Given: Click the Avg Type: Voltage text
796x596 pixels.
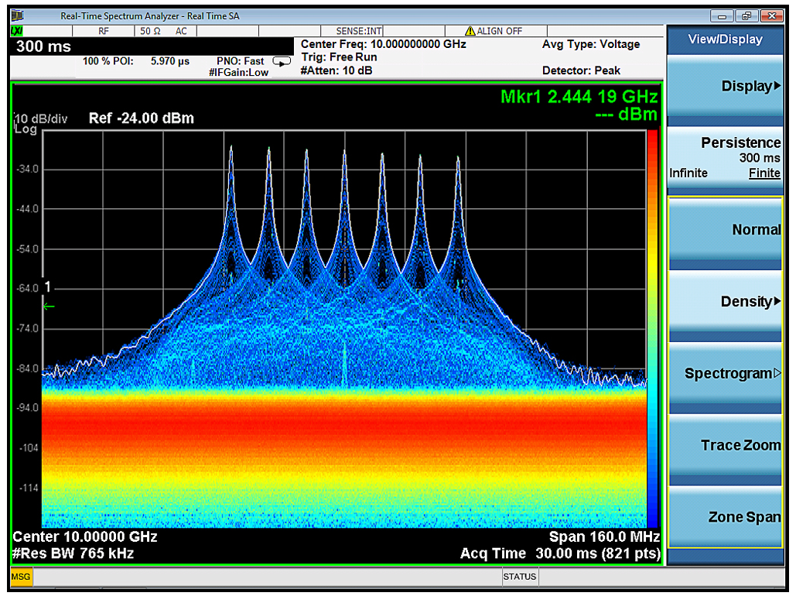Looking at the screenshot, I should (x=591, y=44).
